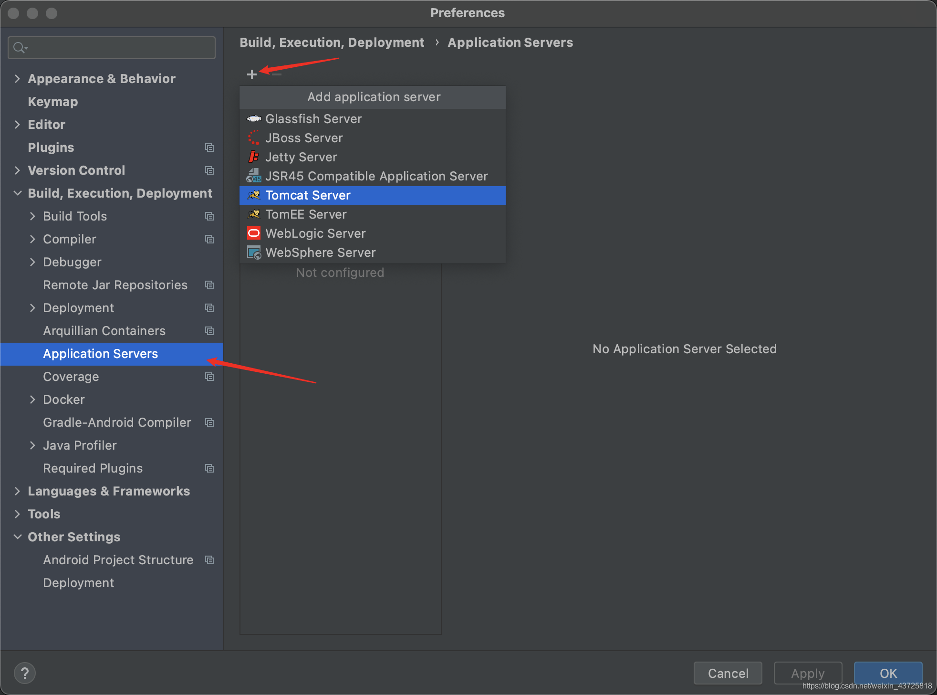The image size is (937, 695).
Task: Click the WebLogic red oval icon
Action: click(x=254, y=233)
